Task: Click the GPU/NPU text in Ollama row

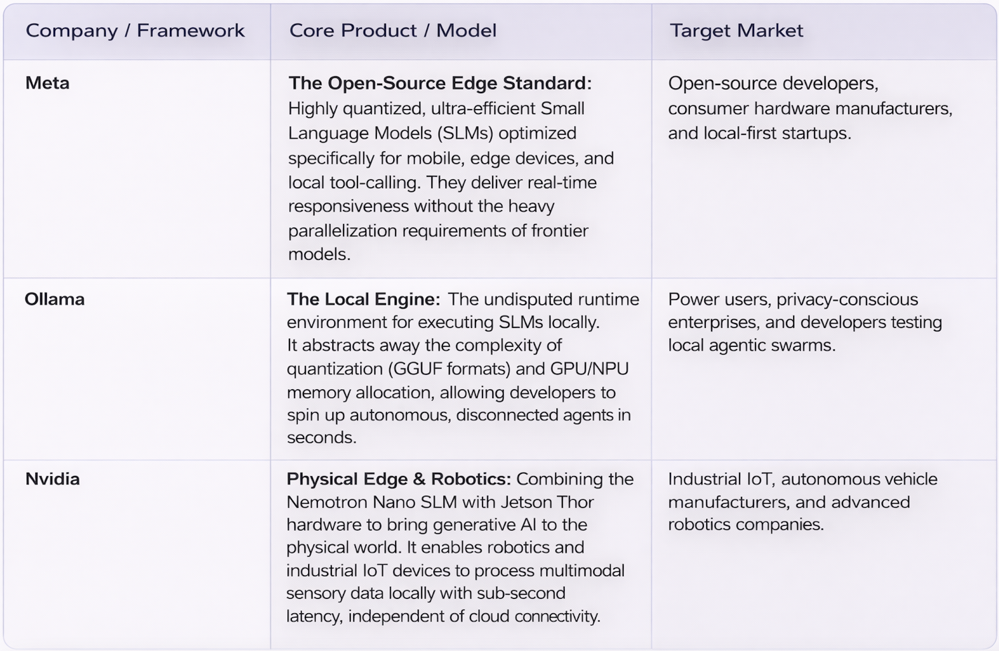Action: pos(589,369)
